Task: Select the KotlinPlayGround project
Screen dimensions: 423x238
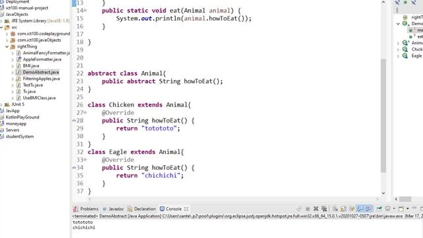Action: [x=22, y=117]
